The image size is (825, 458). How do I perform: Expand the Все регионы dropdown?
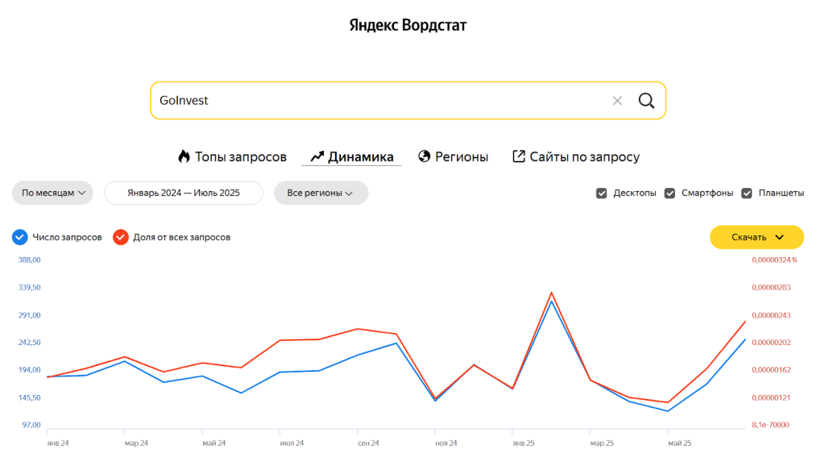click(x=321, y=194)
